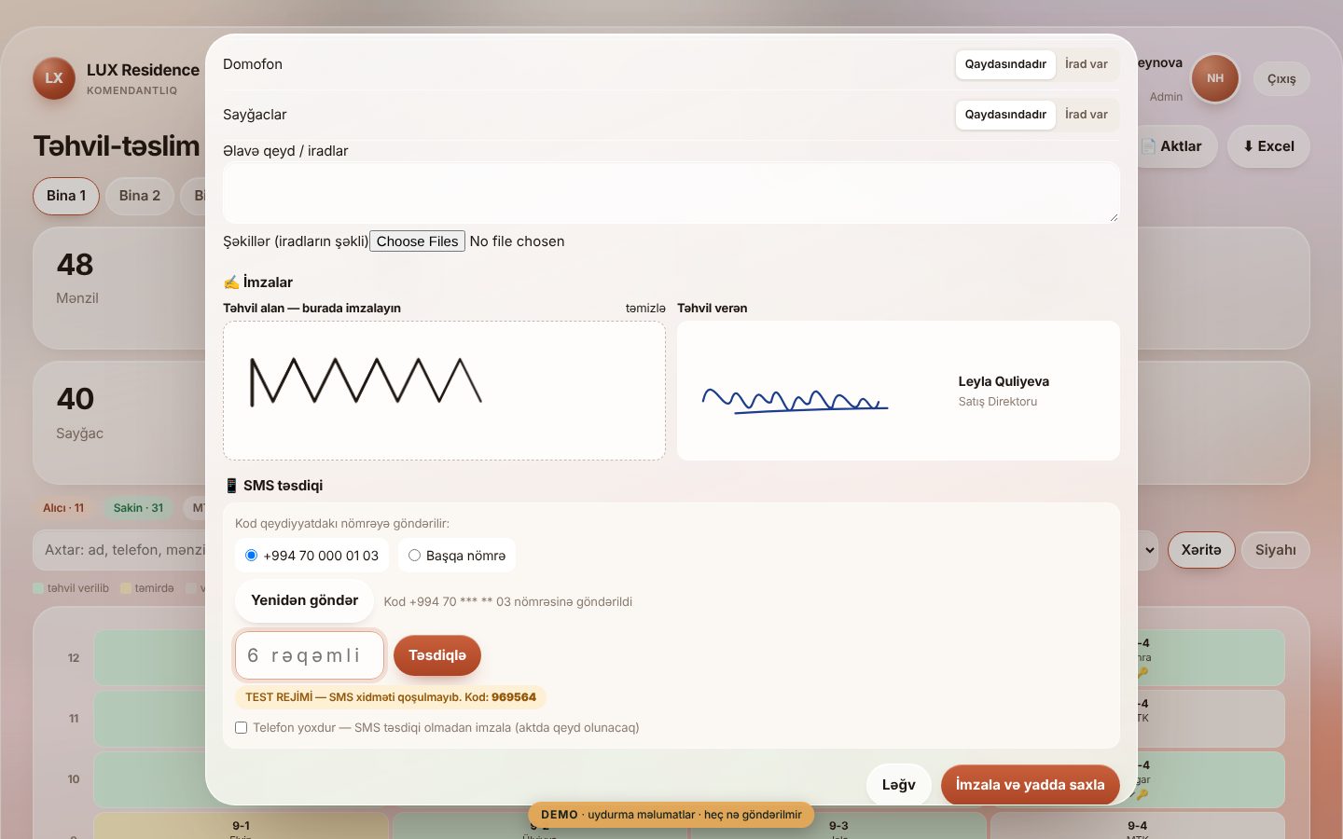Filter by the Sakin · 31 chip
The width and height of the screenshot is (1343, 839).
(138, 508)
